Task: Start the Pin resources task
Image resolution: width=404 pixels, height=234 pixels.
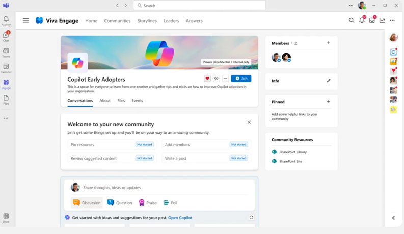Action: click(112, 145)
